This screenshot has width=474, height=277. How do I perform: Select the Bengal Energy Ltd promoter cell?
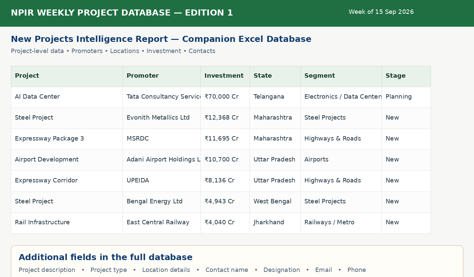161,202
